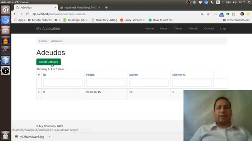This screenshot has width=252, height=141.
Task: Expand the yii2framework.jpg download options chevron
Action: coord(50,137)
